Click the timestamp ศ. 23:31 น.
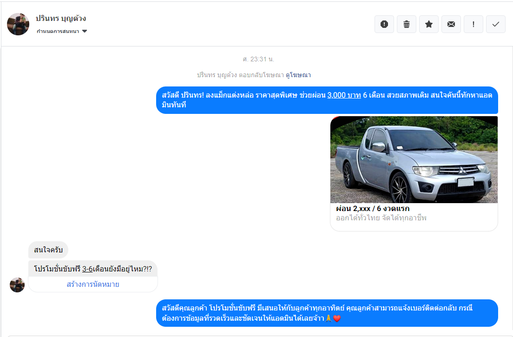This screenshot has width=513, height=337. click(x=258, y=59)
